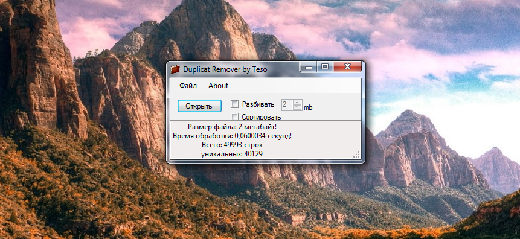Enable the Сортировать checkbox
This screenshot has width=520, height=239.
(x=234, y=116)
